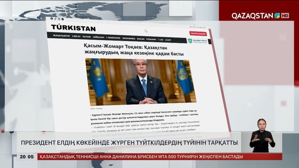
Task: Click the article headline about Қасым-Жомарт Тоқаев
Action: [134, 50]
